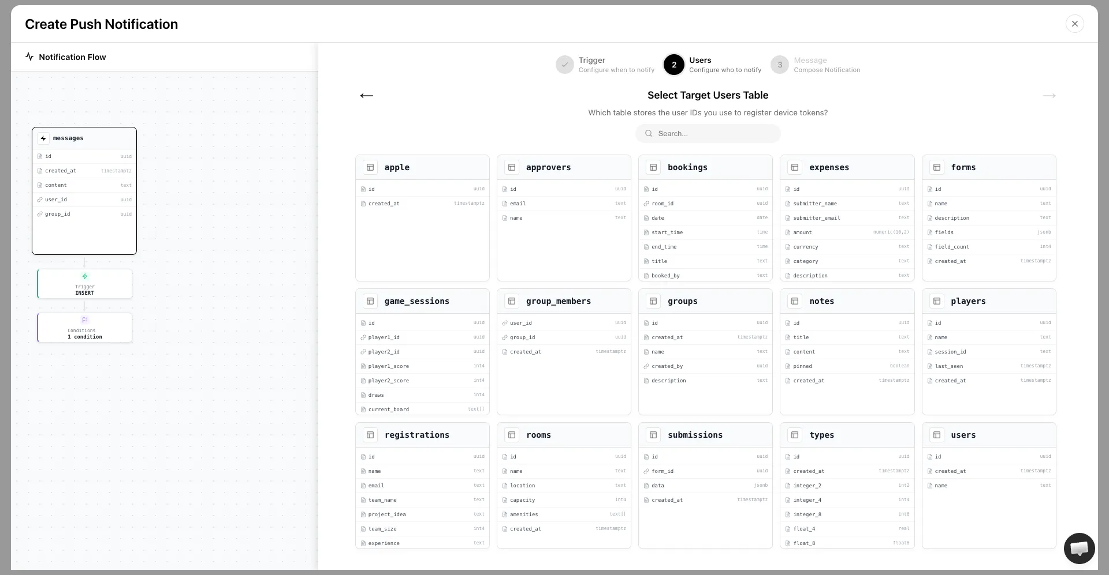
Task: Select the game_sessions table
Action: (422, 301)
